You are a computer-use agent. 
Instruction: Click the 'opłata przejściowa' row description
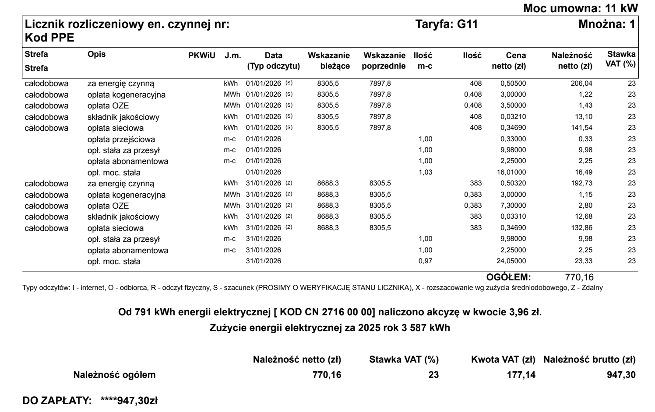[121, 140]
